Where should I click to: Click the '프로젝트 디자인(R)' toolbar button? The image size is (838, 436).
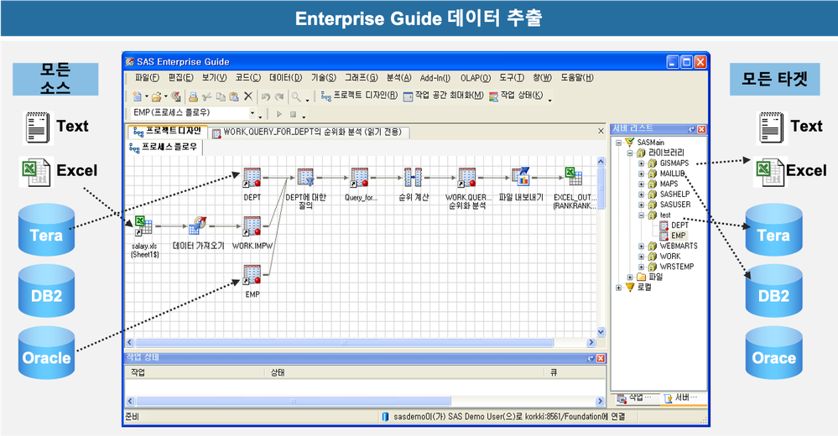click(x=359, y=96)
